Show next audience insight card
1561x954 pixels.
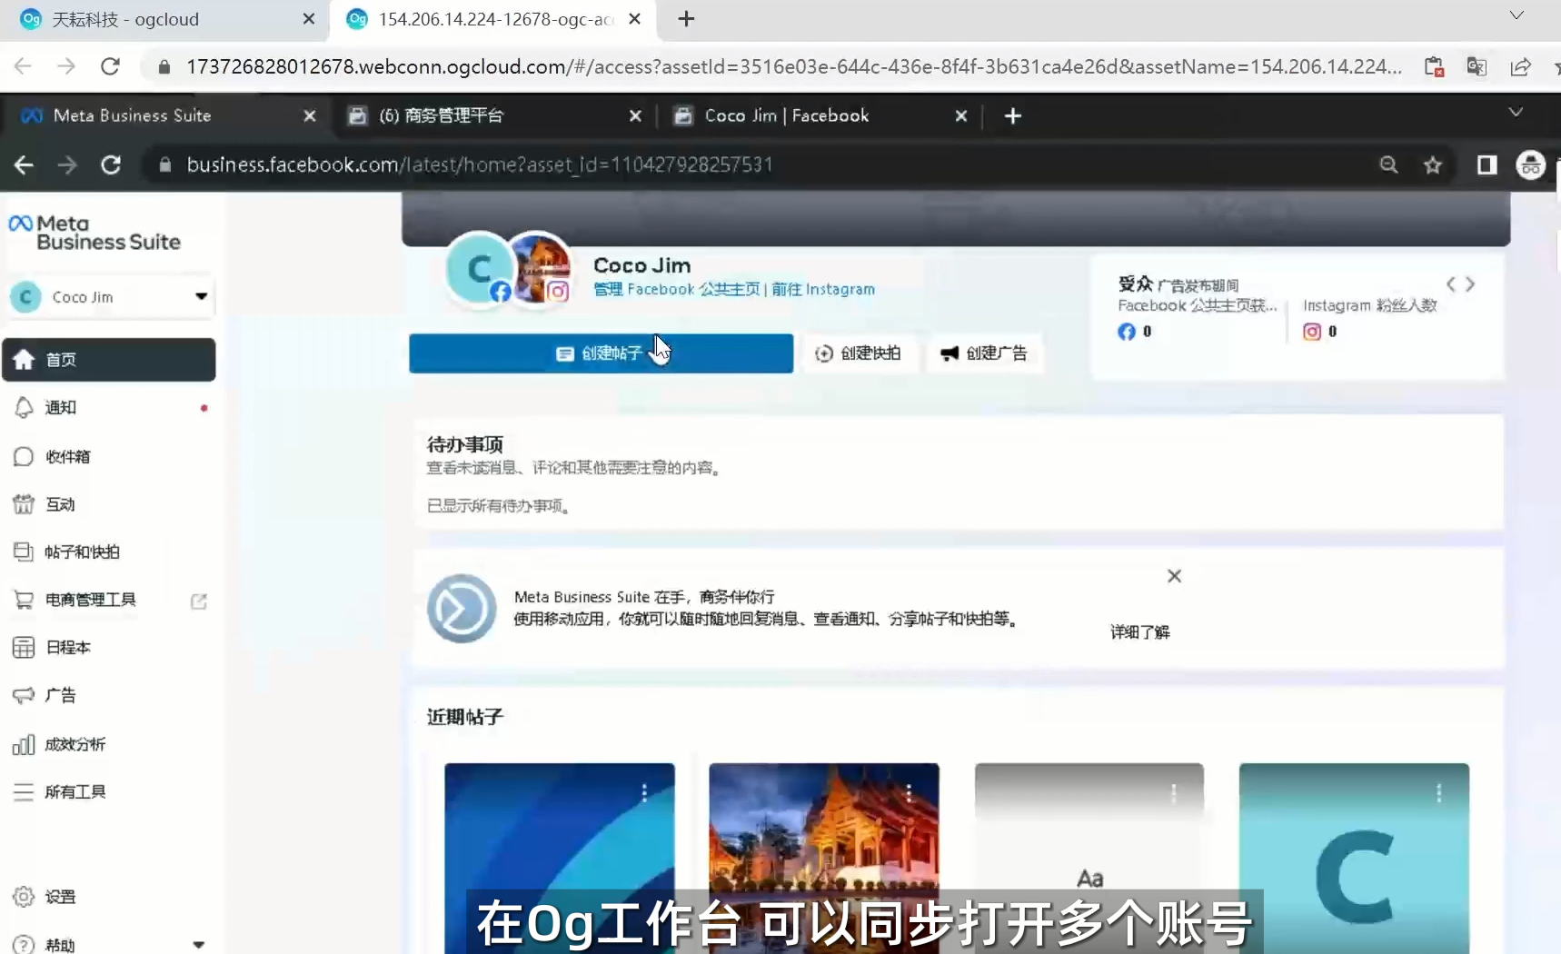[x=1470, y=284]
